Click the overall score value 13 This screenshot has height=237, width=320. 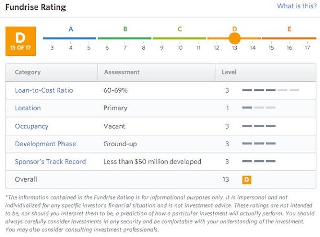click(226, 179)
